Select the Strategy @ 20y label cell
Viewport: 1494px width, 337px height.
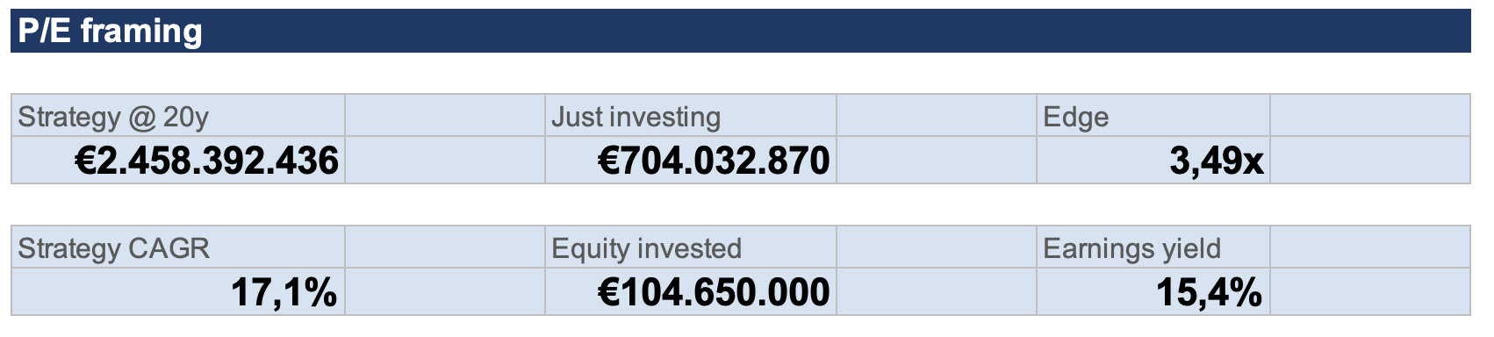point(178,116)
